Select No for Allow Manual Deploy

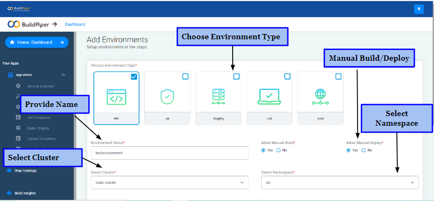tap(364, 150)
